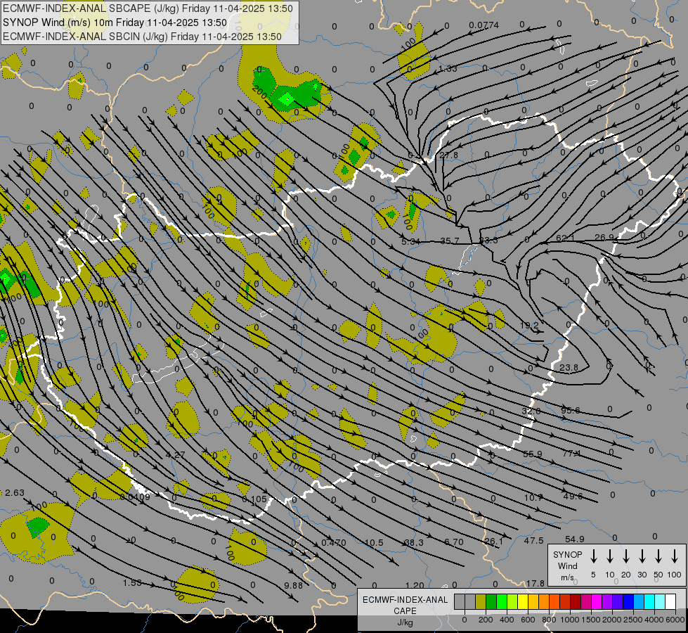The width and height of the screenshot is (688, 633).
Task: Click the 'SYNOP Wind m/s' legend label
Action: pos(567,565)
